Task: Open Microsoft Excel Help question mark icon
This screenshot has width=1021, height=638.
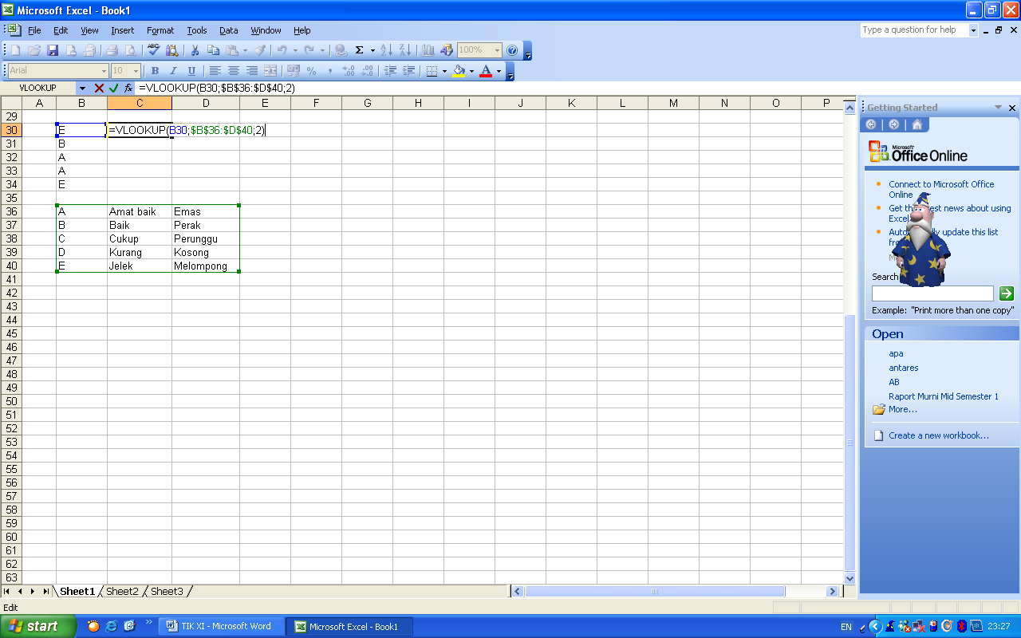Action: (512, 50)
